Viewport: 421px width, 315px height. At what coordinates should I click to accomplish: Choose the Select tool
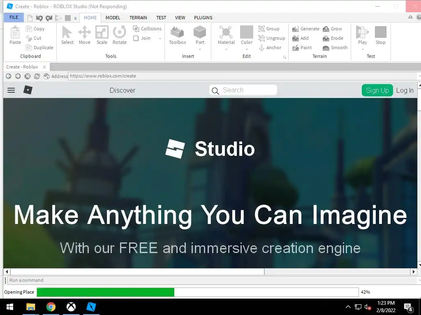click(67, 35)
